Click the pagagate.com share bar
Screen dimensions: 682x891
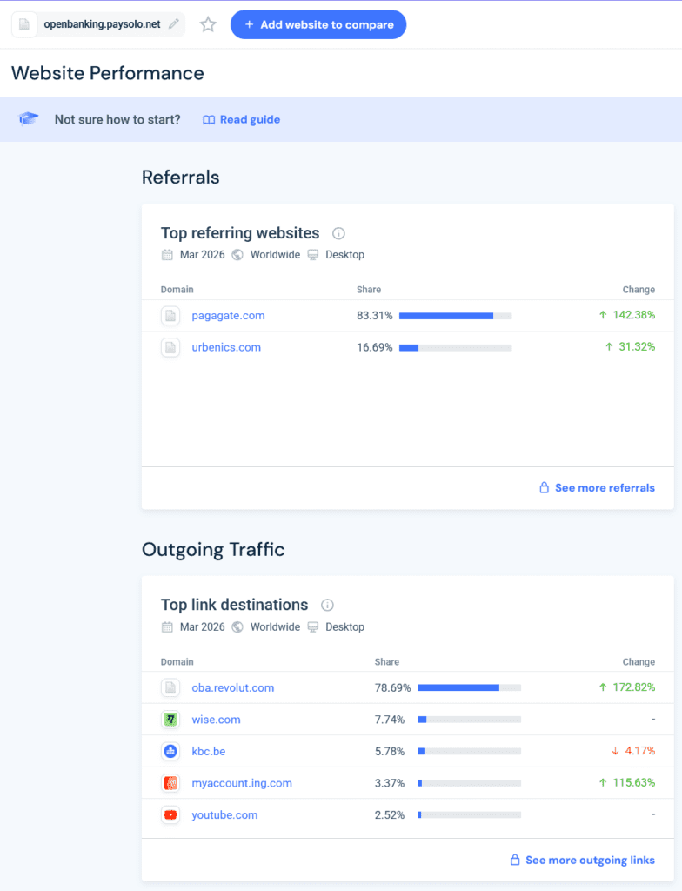(455, 315)
